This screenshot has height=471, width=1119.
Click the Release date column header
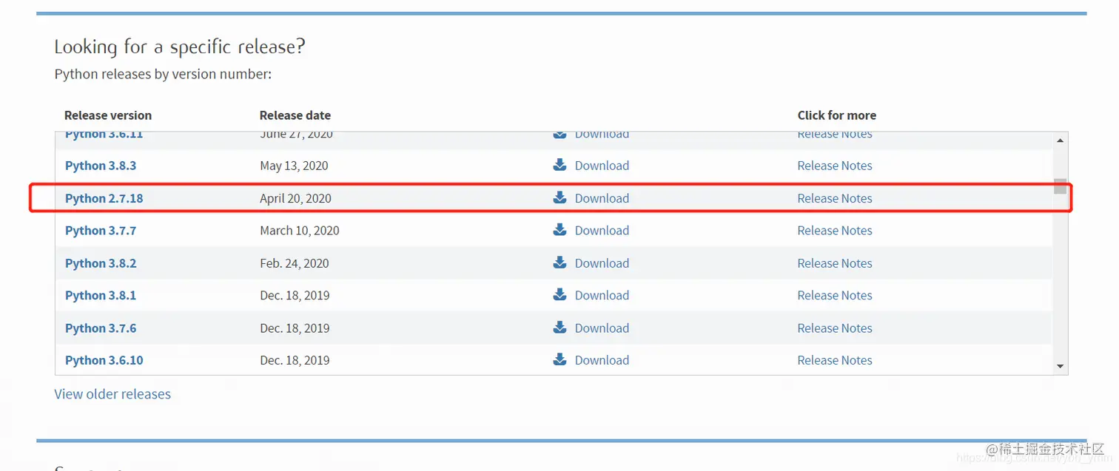click(x=295, y=115)
